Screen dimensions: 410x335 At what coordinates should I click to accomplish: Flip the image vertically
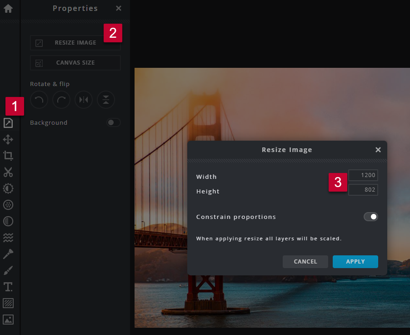(x=106, y=100)
